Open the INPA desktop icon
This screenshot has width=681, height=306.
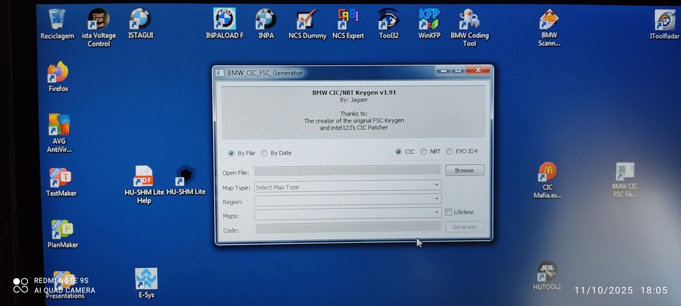pos(266,24)
